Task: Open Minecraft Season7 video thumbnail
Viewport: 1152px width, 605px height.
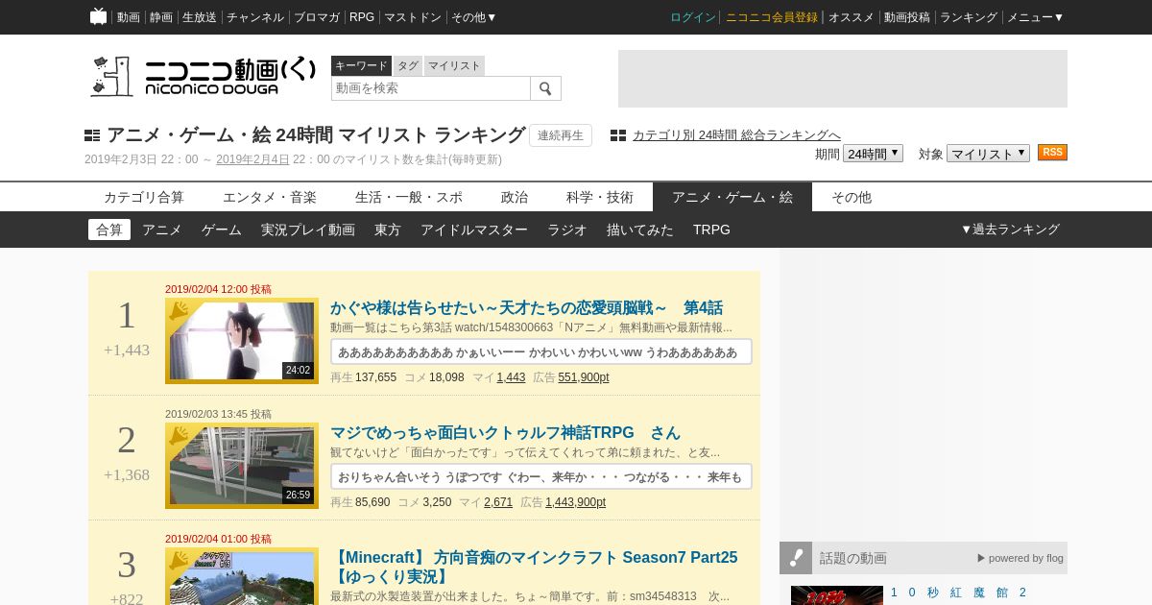Action: [242, 576]
